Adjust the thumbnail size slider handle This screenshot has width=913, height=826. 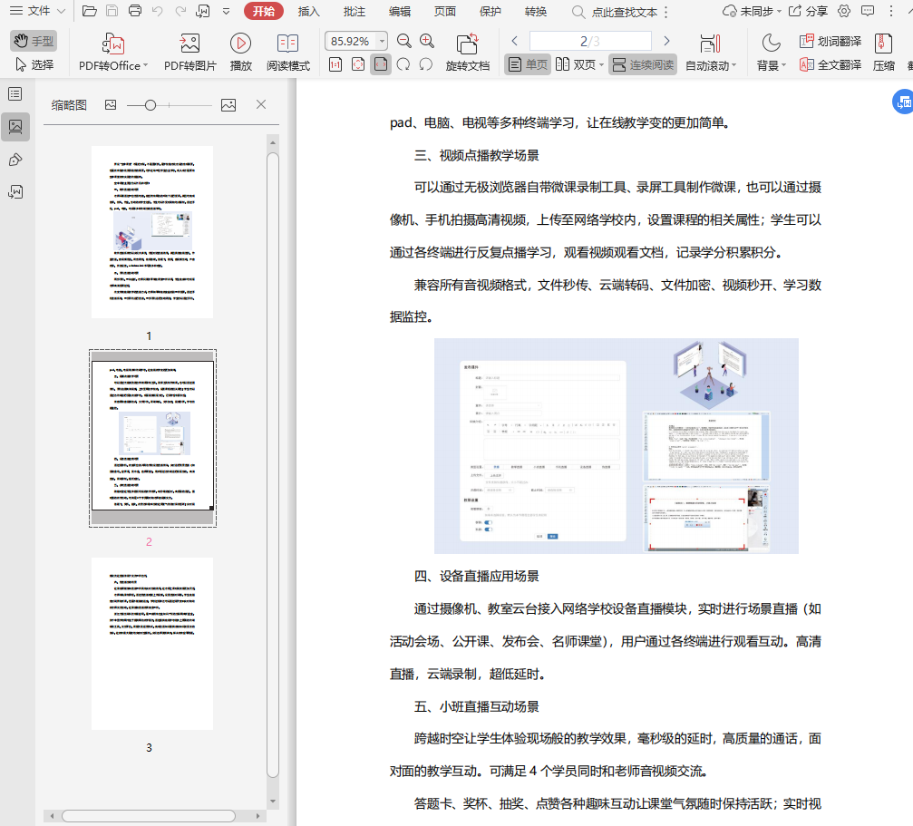click(x=151, y=105)
